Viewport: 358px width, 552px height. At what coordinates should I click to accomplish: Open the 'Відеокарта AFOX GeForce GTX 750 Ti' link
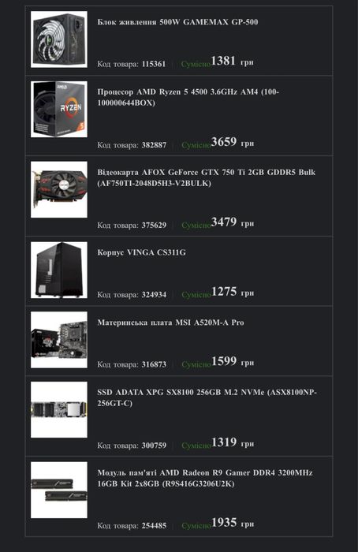pyautogui.click(x=207, y=177)
